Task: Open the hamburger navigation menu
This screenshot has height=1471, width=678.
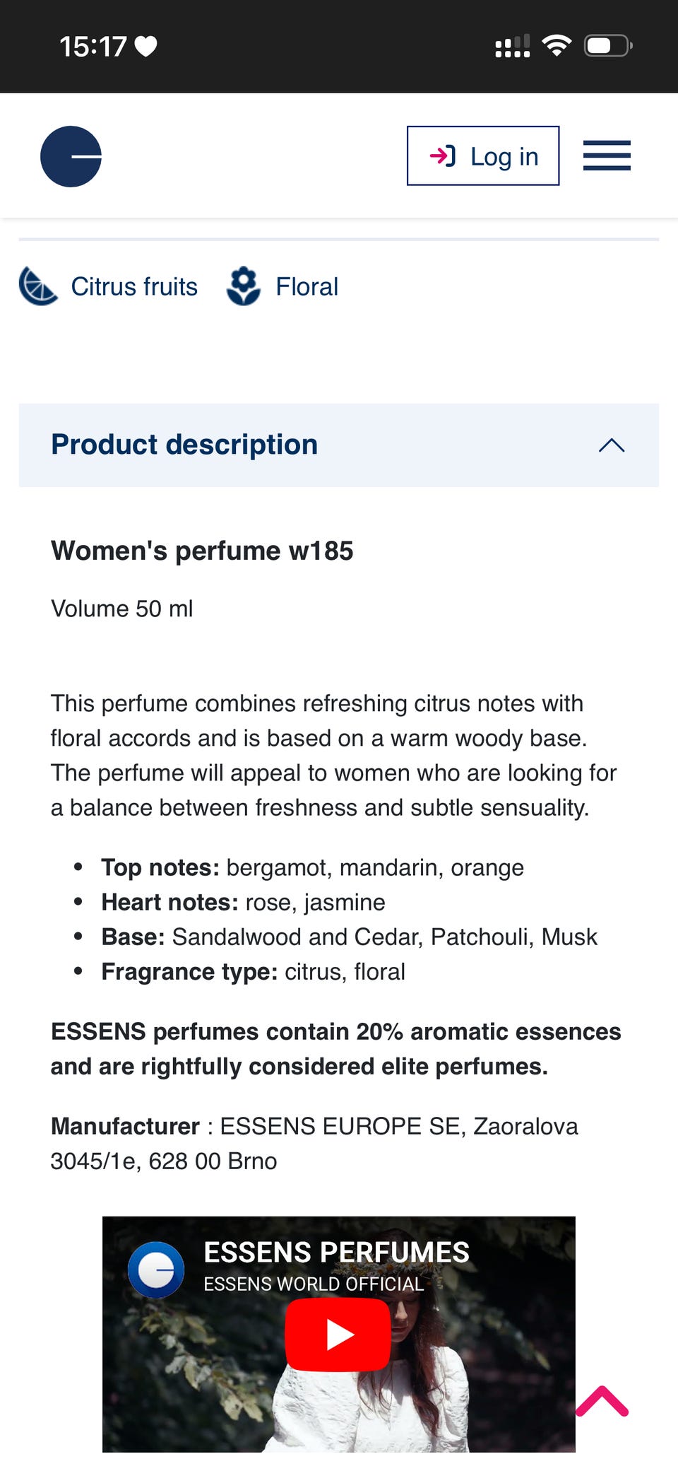Action: point(606,156)
